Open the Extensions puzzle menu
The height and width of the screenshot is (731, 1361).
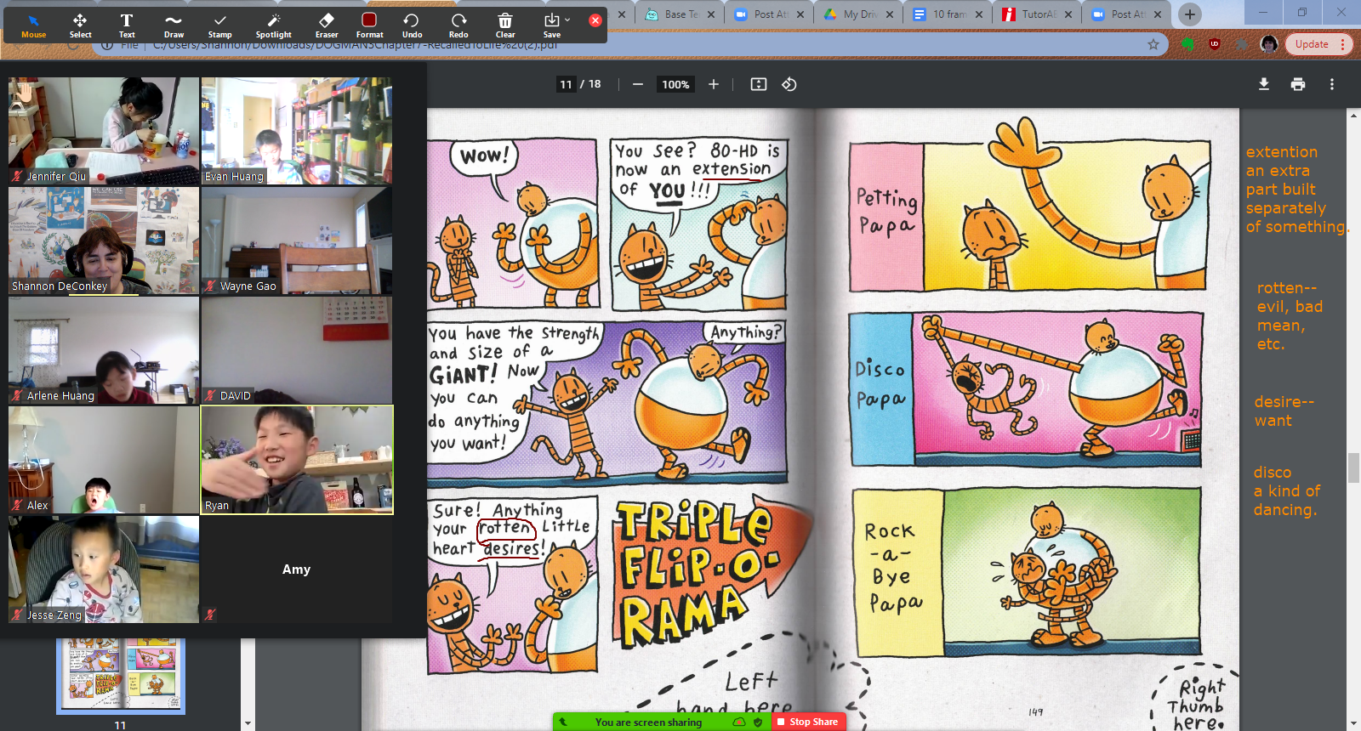coord(1242,44)
